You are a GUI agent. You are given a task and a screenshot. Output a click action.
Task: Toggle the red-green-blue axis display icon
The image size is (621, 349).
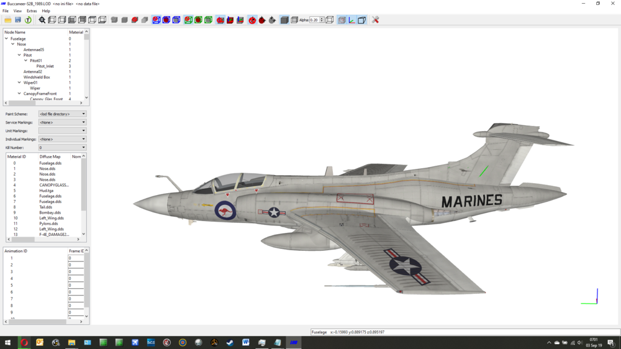click(x=351, y=20)
